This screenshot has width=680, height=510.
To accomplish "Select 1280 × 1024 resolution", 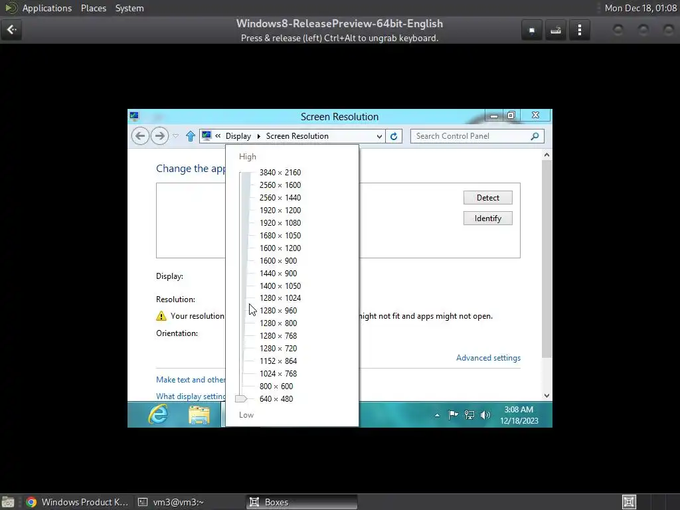I will (x=280, y=298).
